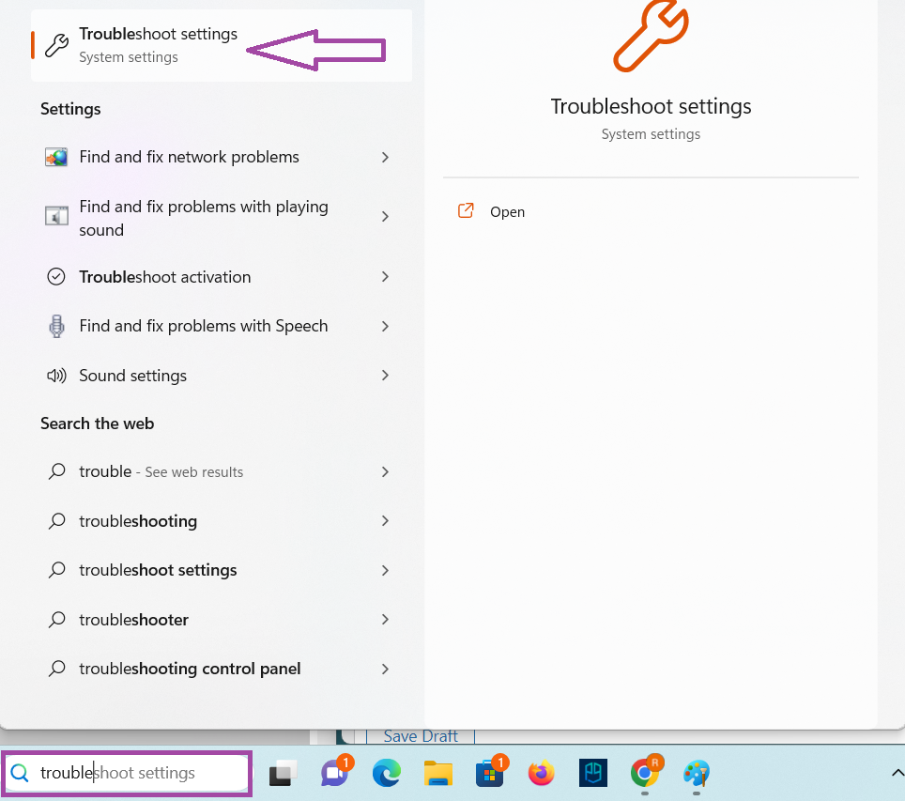The height and width of the screenshot is (801, 905).
Task: Click the search magnifier icon in taskbar
Action: (x=20, y=773)
